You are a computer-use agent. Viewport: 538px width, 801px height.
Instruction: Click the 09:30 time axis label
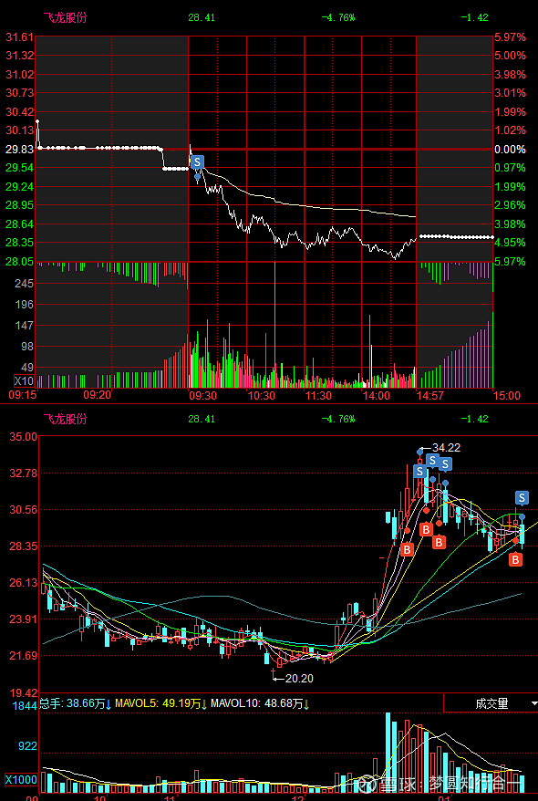(x=202, y=396)
